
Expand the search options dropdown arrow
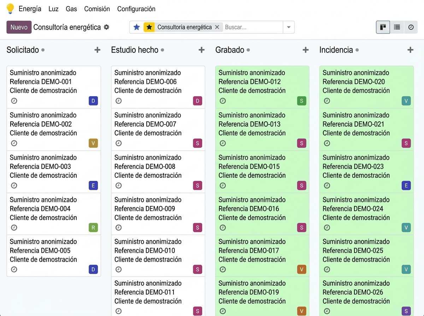coord(289,27)
